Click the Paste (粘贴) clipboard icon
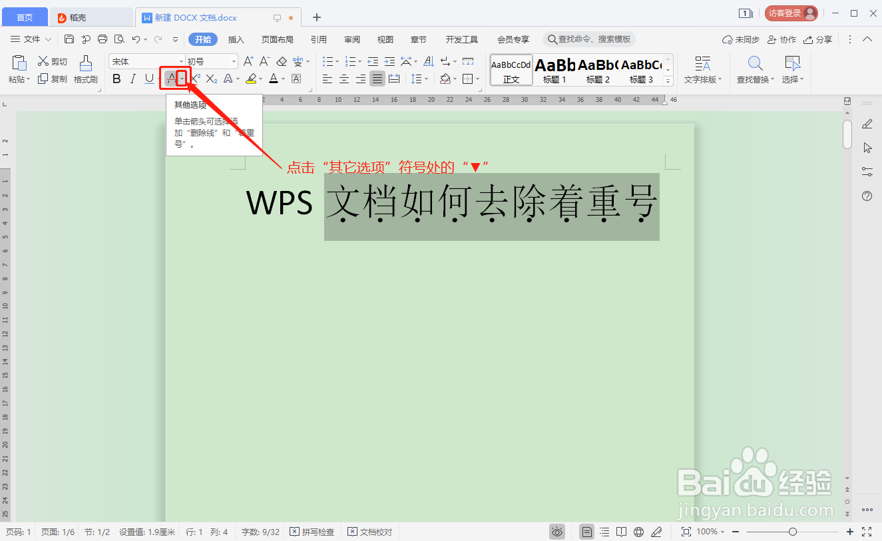882x541 pixels. (19, 64)
